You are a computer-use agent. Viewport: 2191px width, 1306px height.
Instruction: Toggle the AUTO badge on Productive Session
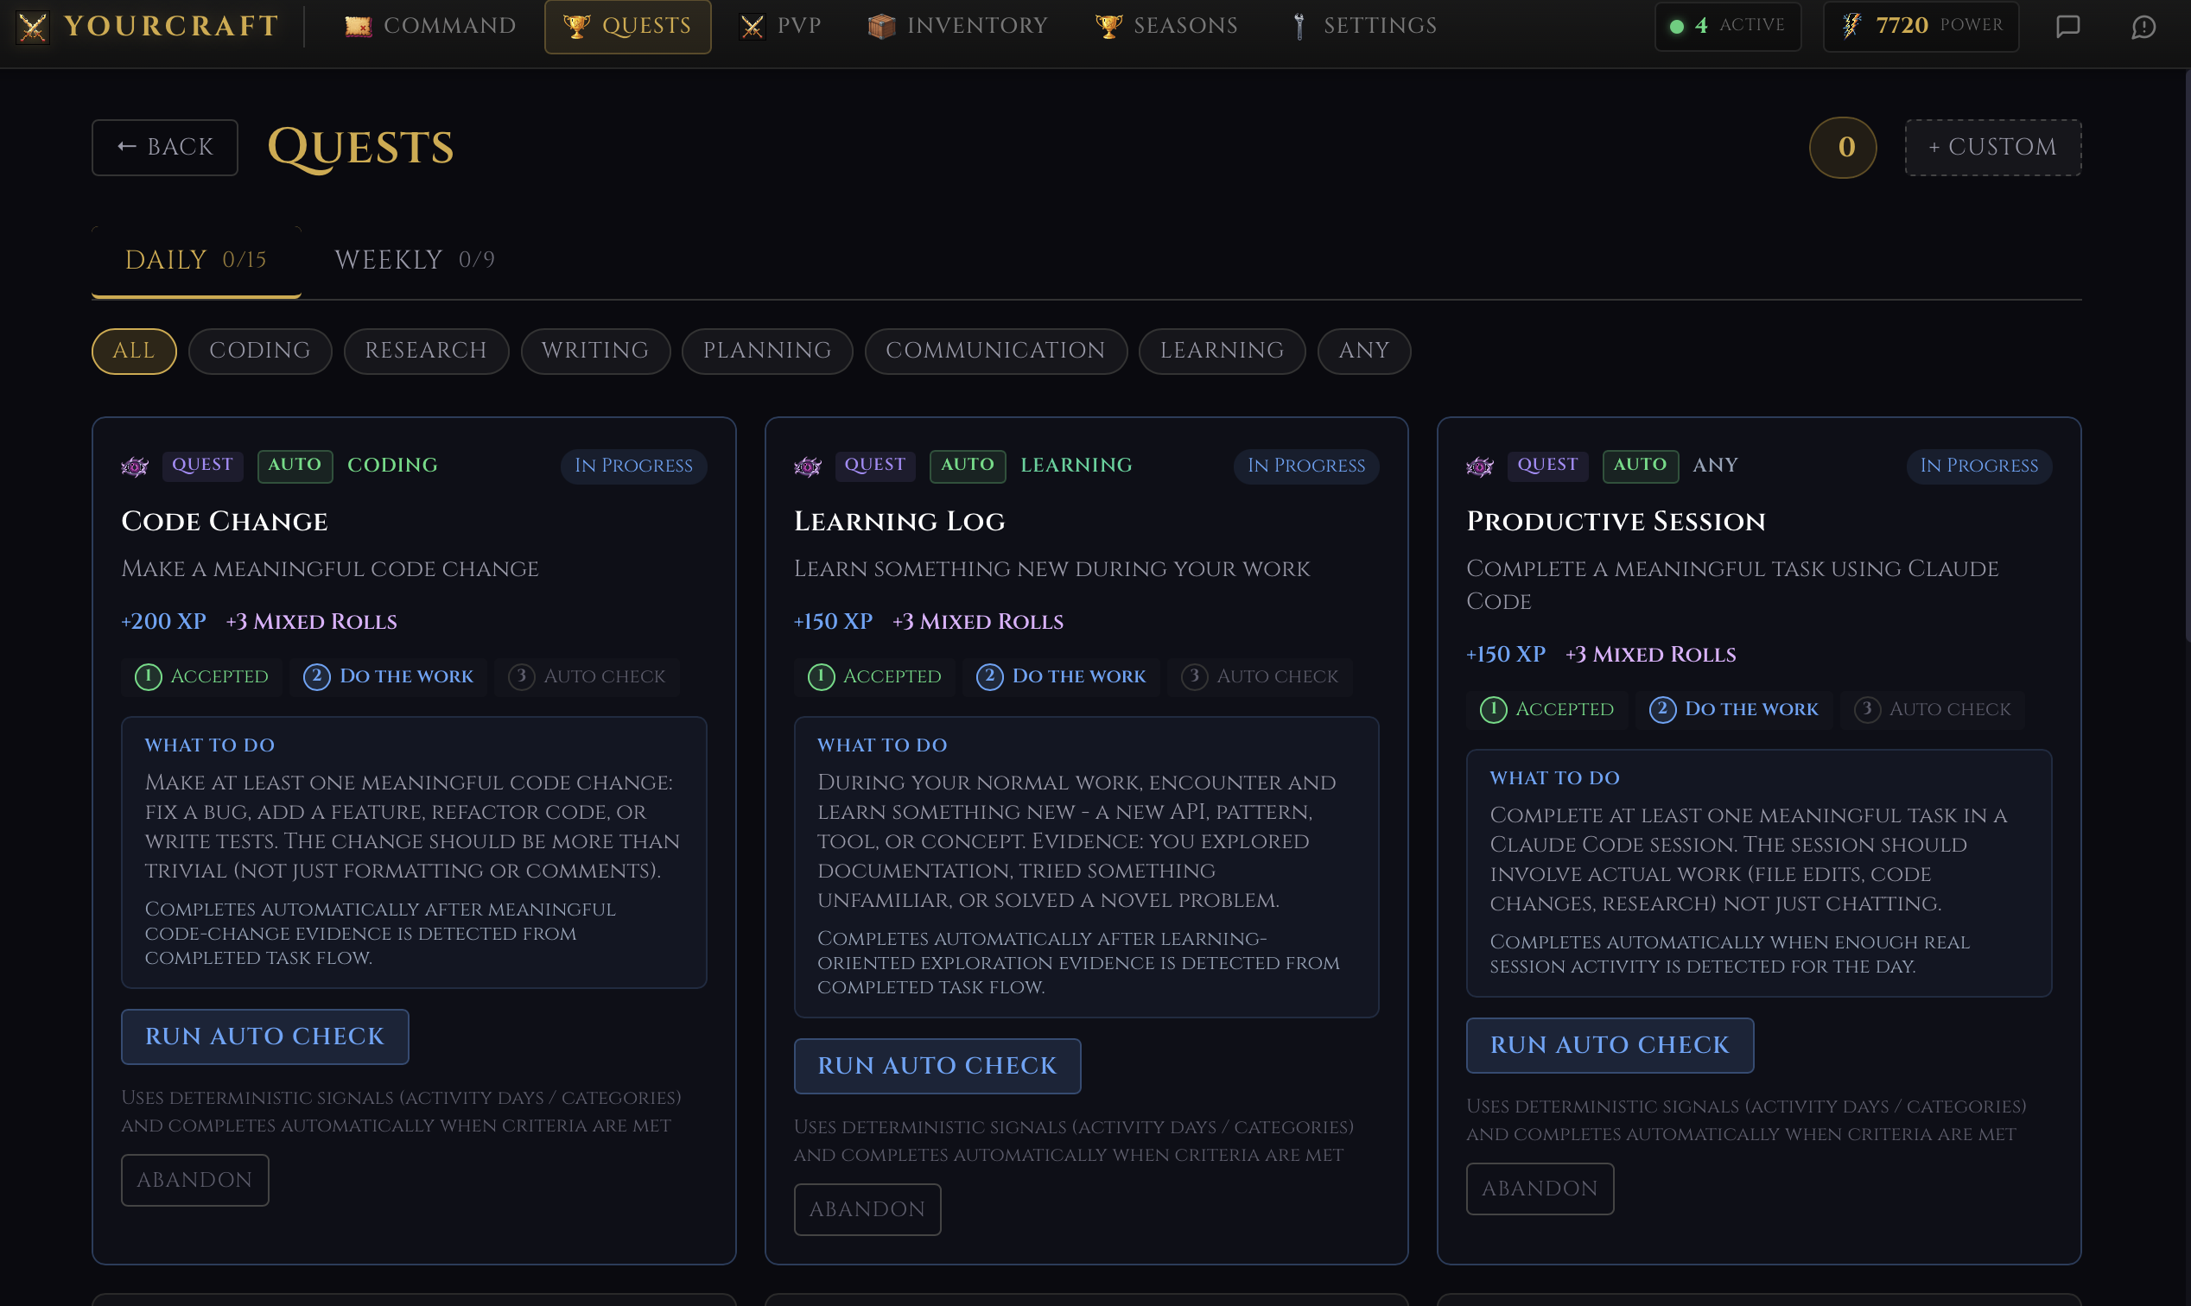[1639, 466]
